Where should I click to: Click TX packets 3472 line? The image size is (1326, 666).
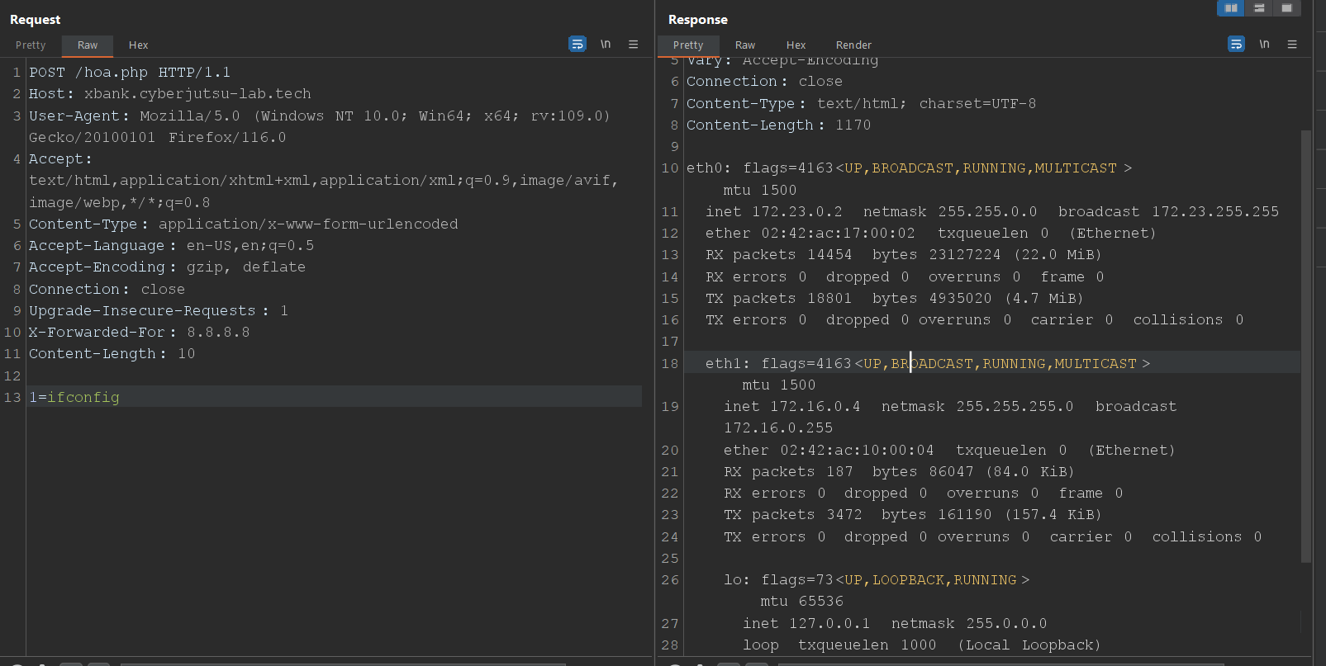click(913, 514)
